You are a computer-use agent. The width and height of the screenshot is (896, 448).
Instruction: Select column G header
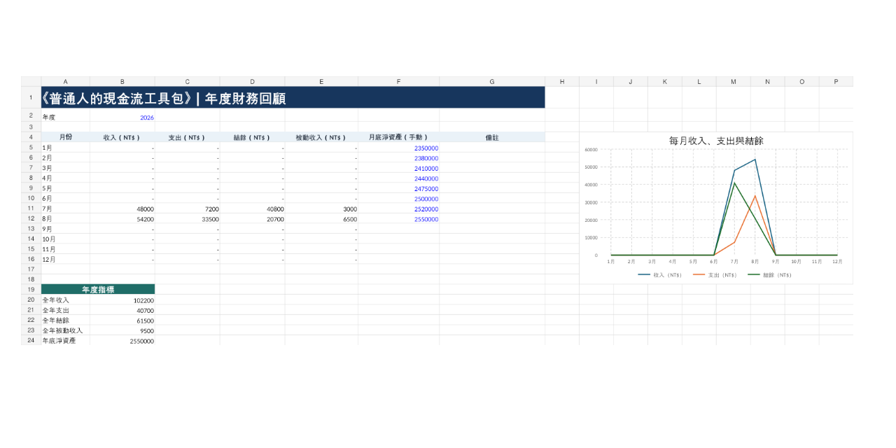[492, 82]
